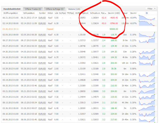
Task: View sparkline chart for 08.20.2013 trade
Action: point(147,85)
